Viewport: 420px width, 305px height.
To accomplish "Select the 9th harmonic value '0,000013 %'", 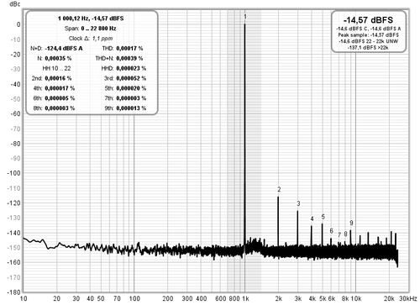I will pyautogui.click(x=131, y=108).
